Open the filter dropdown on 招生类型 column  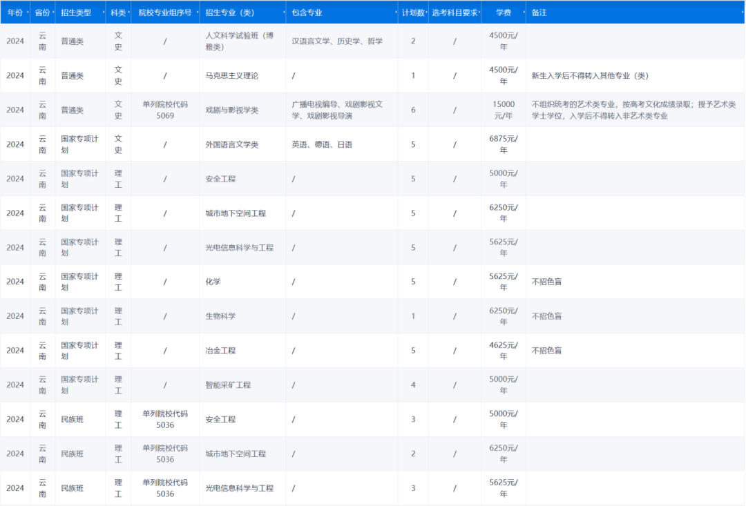(x=102, y=12)
